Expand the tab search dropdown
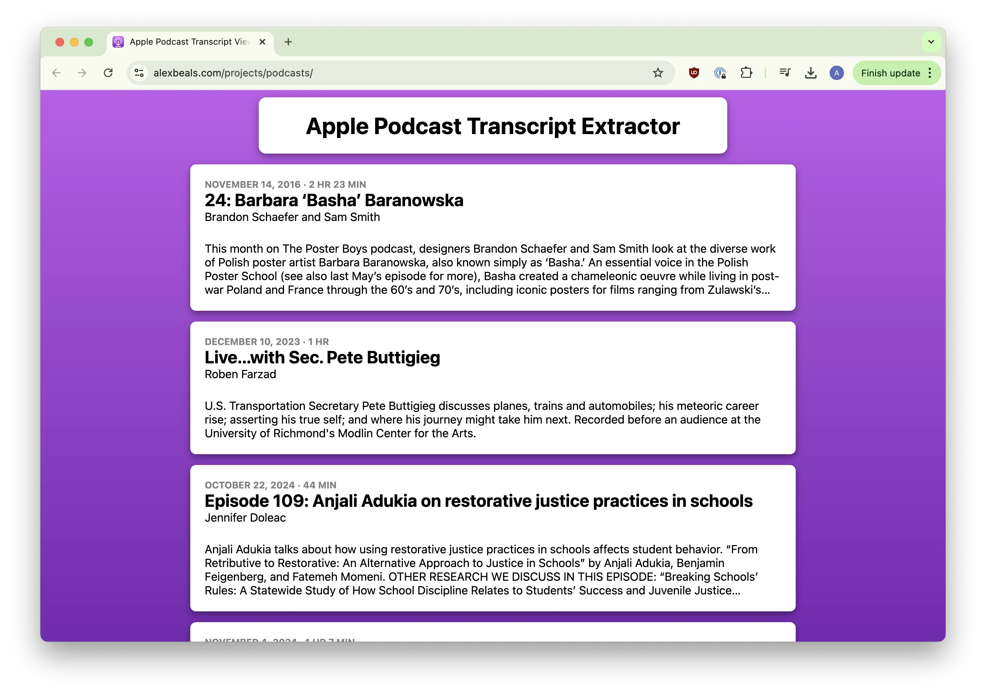The width and height of the screenshot is (986, 695). [x=931, y=42]
